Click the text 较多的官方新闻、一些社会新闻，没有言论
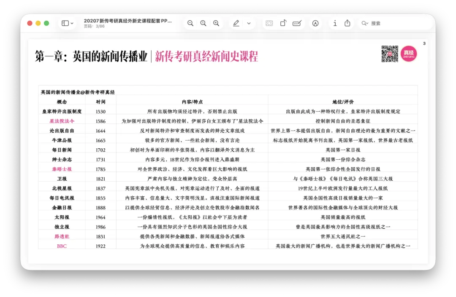 192,140
